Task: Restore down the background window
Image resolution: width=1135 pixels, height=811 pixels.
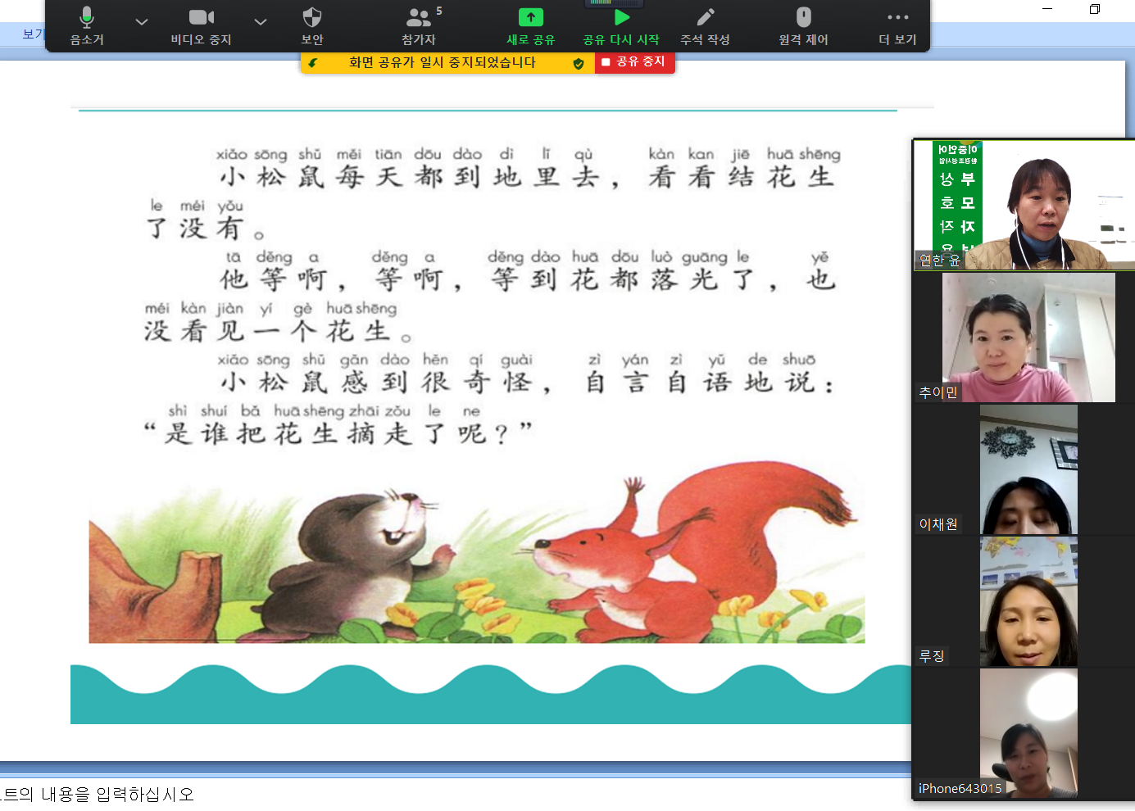Action: tap(1095, 9)
